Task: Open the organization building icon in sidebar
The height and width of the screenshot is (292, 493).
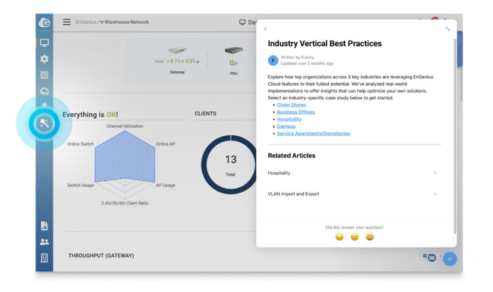Action: pyautogui.click(x=44, y=258)
